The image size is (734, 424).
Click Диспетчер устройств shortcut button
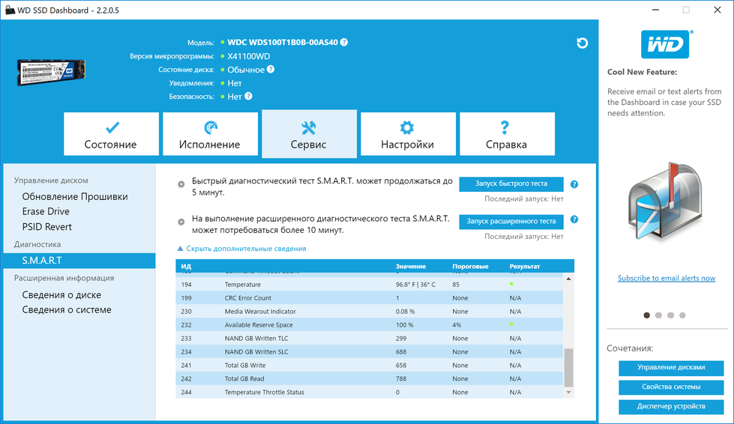(x=671, y=407)
